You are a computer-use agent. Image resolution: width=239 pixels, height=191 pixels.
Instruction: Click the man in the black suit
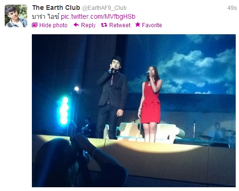point(112,97)
